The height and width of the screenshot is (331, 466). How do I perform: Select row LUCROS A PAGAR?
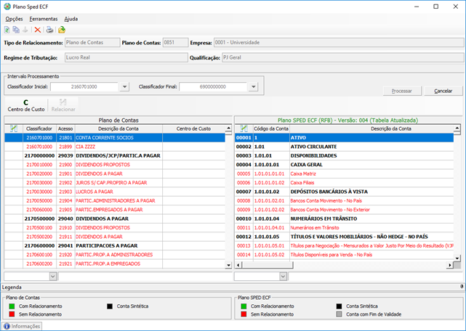tap(115, 192)
